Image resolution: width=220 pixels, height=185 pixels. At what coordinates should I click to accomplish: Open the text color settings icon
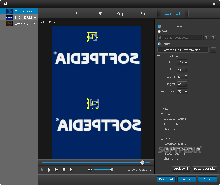tap(213, 38)
